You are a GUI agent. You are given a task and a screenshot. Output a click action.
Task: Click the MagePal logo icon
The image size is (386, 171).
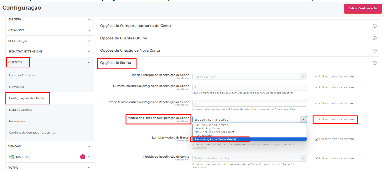[12, 157]
